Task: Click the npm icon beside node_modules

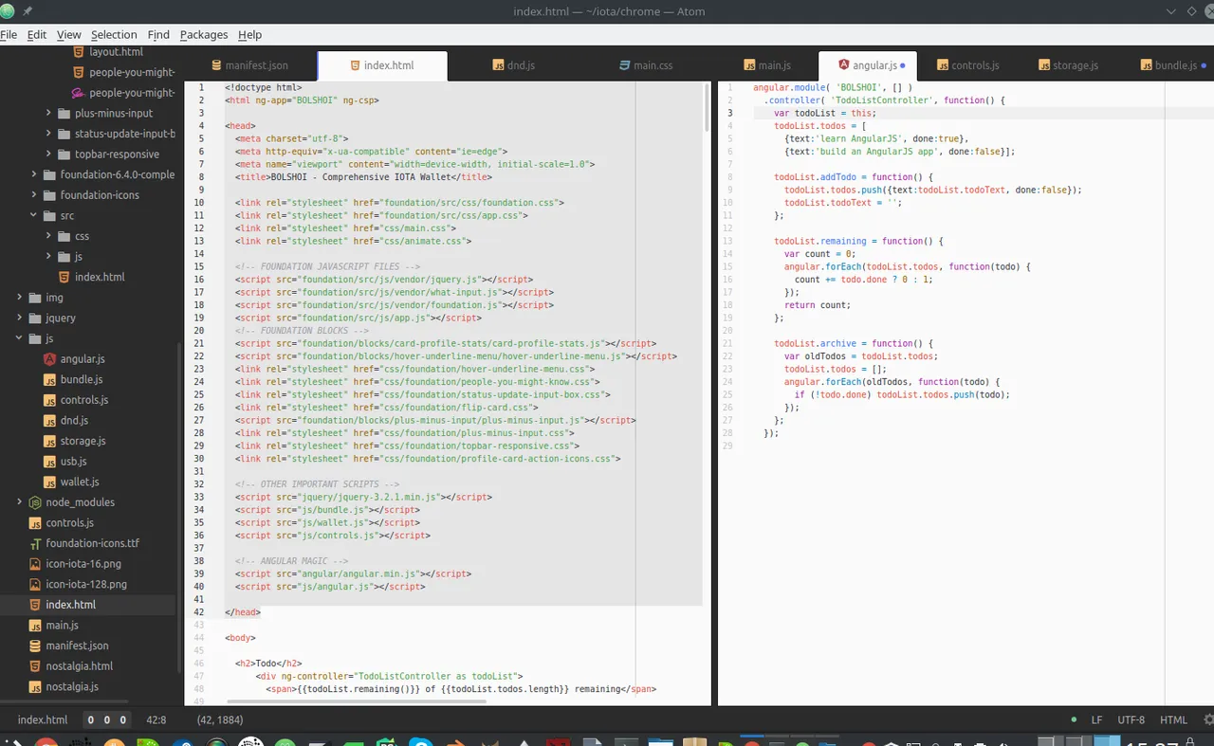Action: point(36,502)
